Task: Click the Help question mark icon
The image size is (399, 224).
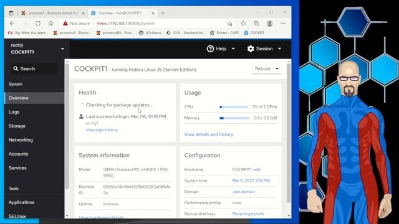Action: tap(210, 49)
